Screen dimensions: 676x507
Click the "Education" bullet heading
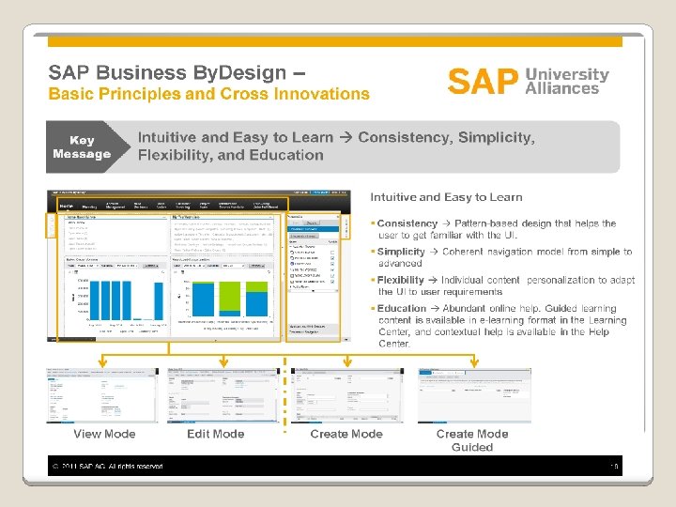[x=402, y=308]
